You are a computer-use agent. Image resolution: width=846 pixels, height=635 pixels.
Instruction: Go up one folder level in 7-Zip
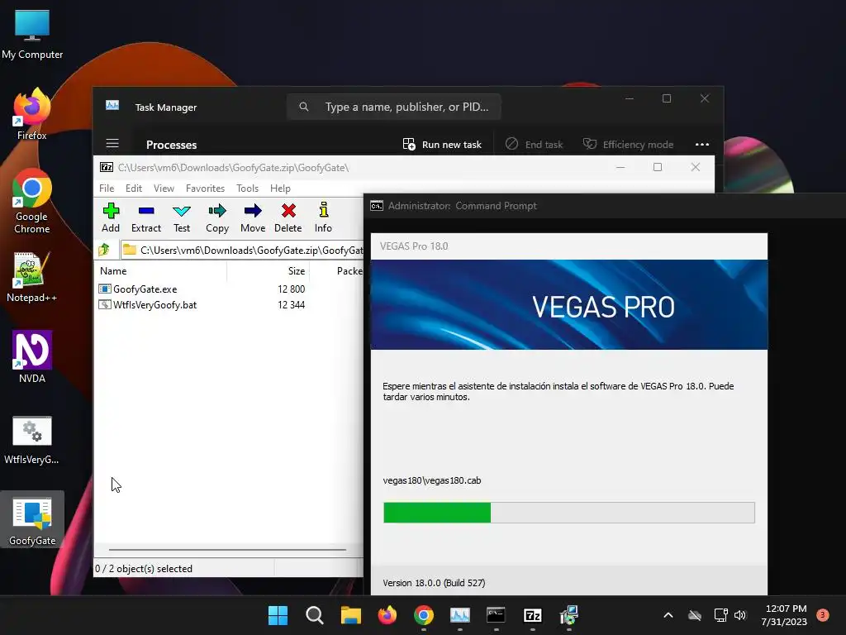104,250
